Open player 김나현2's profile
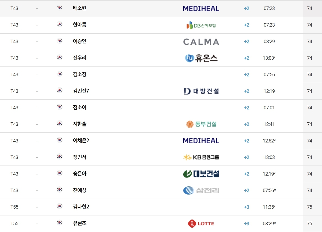The width and height of the screenshot is (322, 232). [81, 207]
